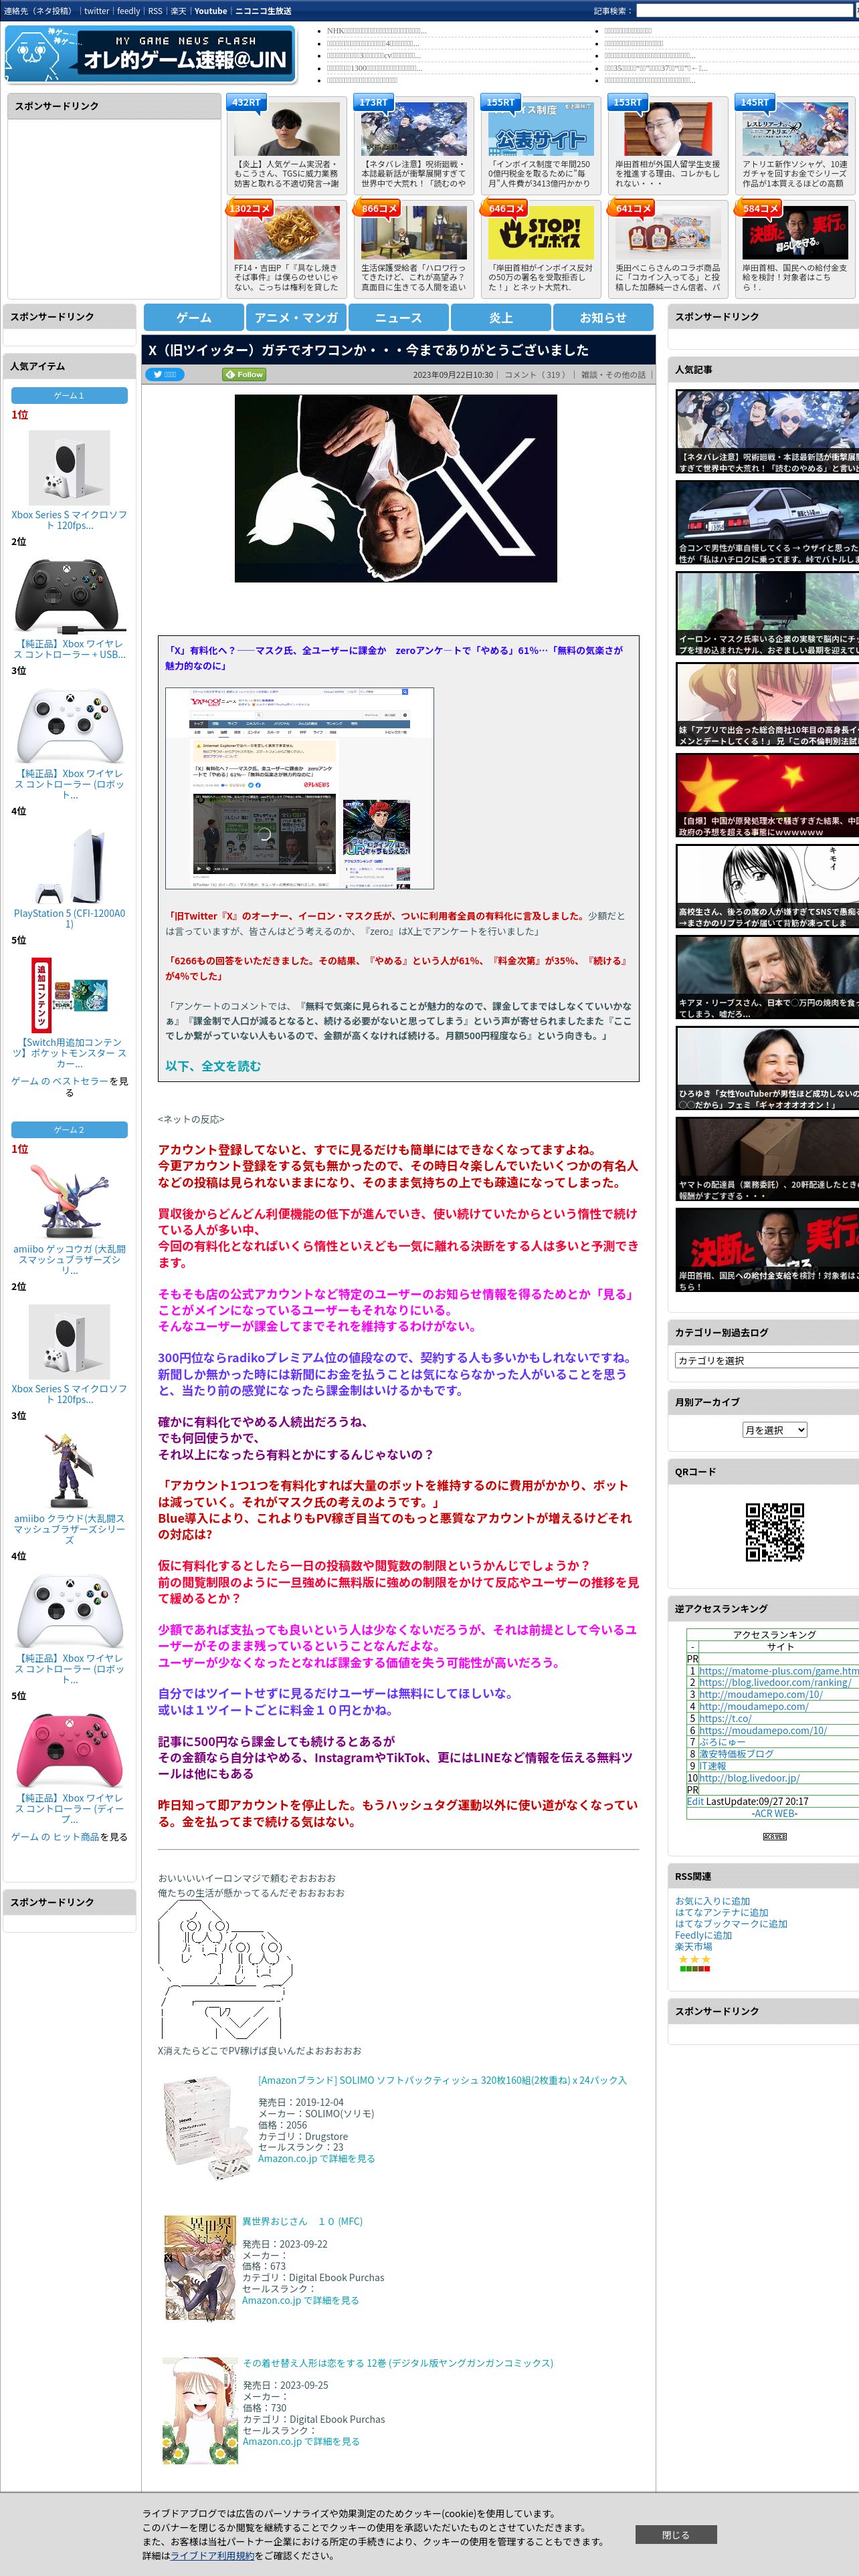Viewport: 859px width, 2576px height.
Task: Open the feedly link in top bar
Action: tap(129, 11)
